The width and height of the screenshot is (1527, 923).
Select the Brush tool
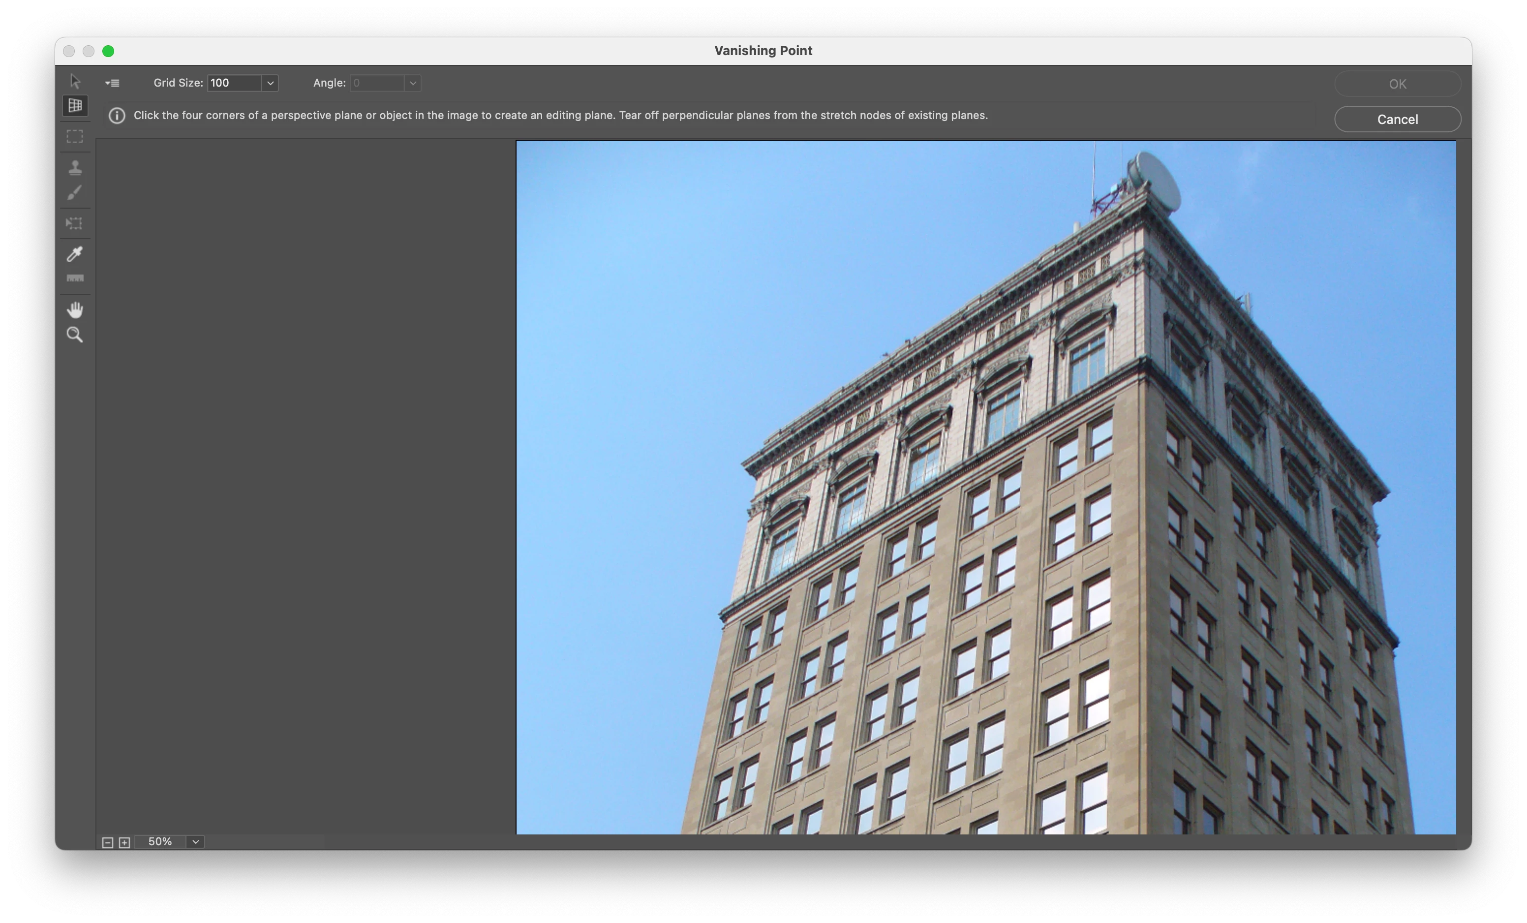75,193
